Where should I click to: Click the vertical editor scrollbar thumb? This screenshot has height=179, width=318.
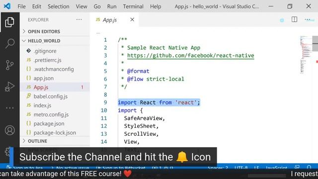pos(315,43)
